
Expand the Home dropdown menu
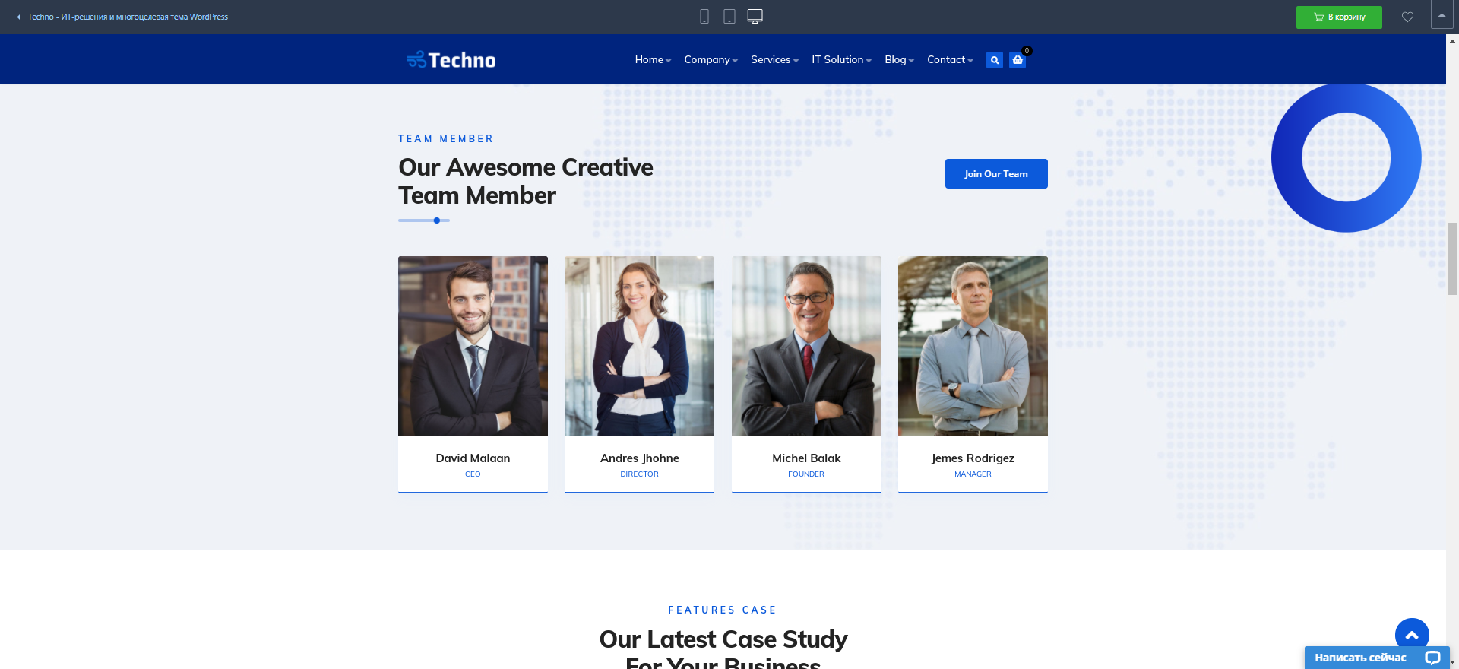(653, 59)
